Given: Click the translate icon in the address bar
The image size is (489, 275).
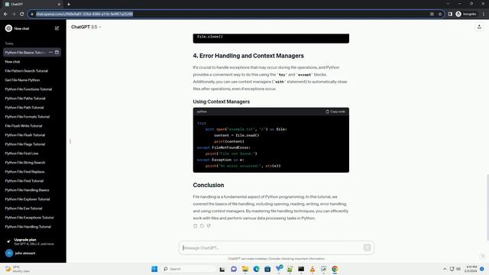Looking at the screenshot, I should (x=432, y=14).
